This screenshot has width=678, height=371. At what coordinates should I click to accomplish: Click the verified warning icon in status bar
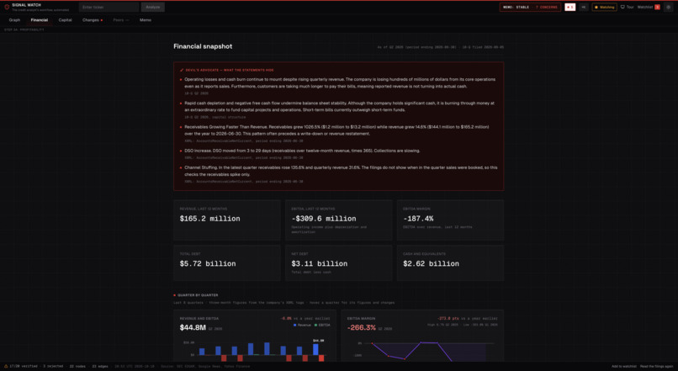(x=6, y=366)
